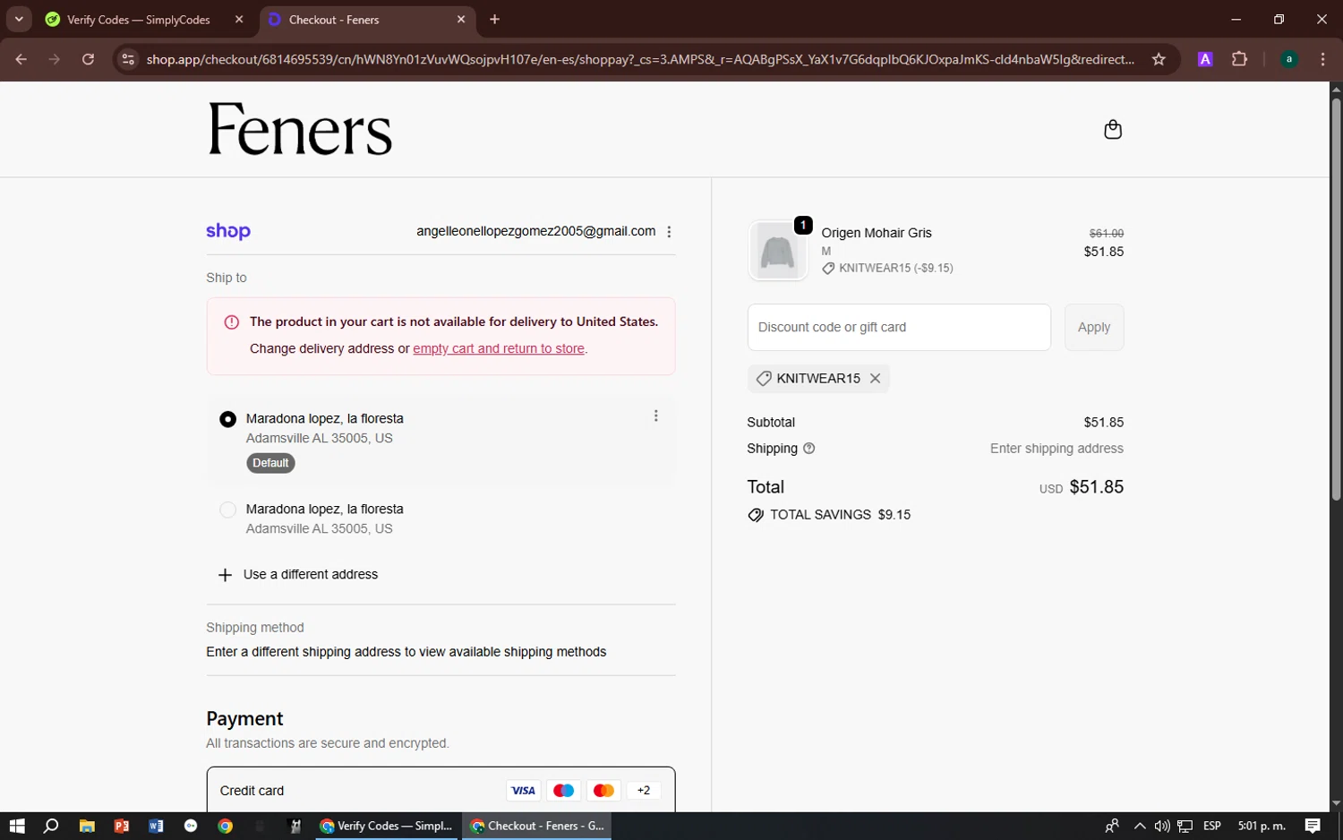Open the Chrome three-dot menu
The image size is (1343, 840).
1322,59
